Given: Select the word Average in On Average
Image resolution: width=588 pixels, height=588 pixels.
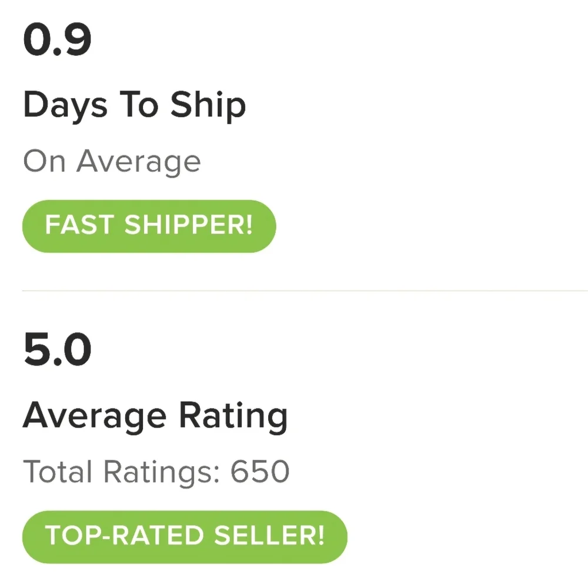Looking at the screenshot, I should (138, 162).
